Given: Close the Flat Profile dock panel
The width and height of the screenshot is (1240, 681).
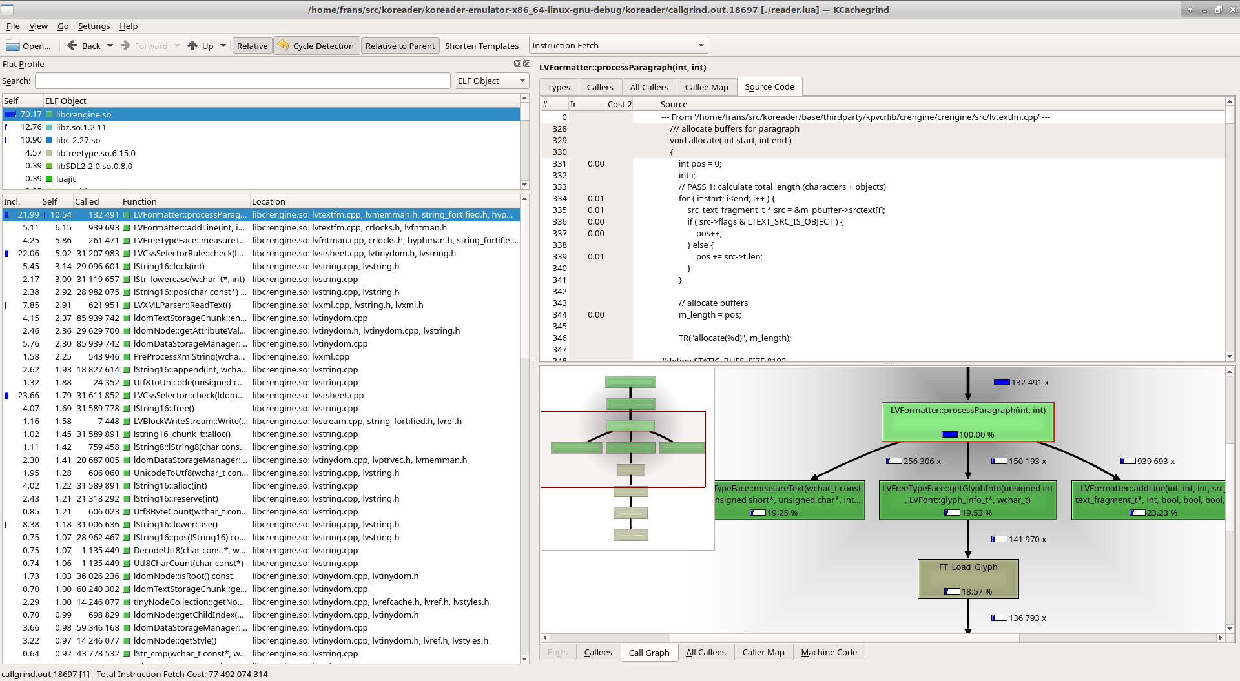Looking at the screenshot, I should point(526,64).
